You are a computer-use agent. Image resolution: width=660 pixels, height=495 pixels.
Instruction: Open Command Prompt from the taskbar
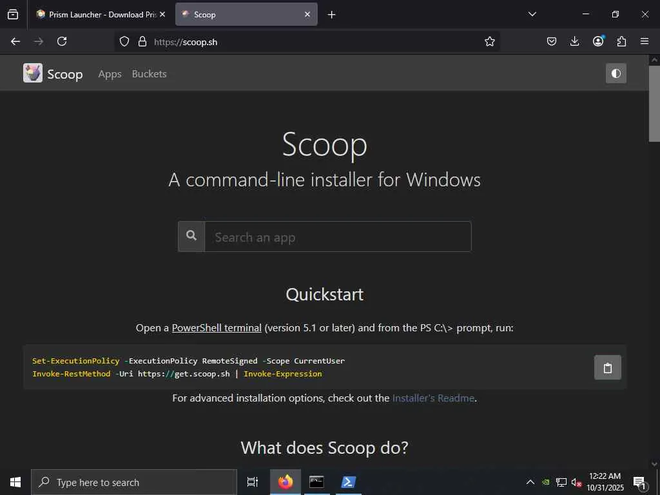[316, 482]
